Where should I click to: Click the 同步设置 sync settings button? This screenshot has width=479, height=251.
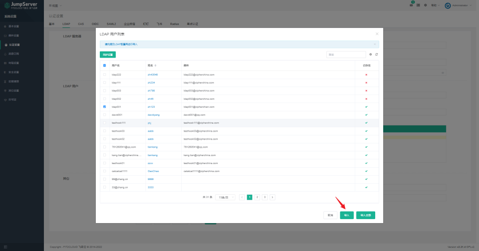point(107,55)
